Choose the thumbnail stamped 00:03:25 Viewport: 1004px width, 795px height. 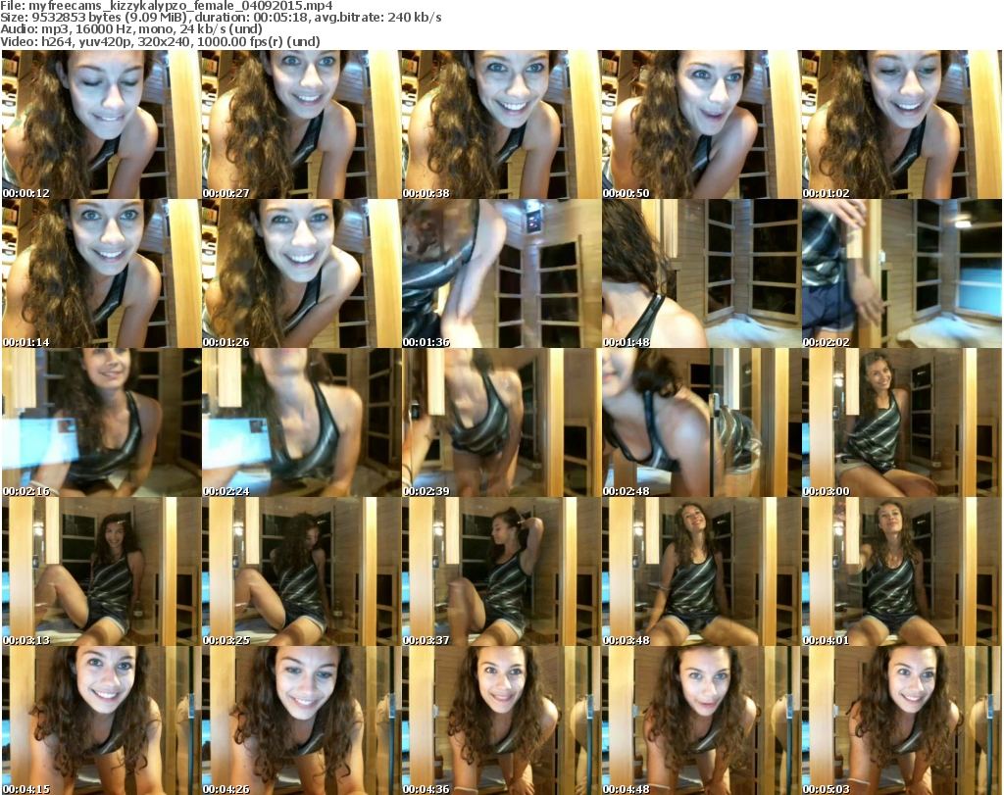click(302, 571)
